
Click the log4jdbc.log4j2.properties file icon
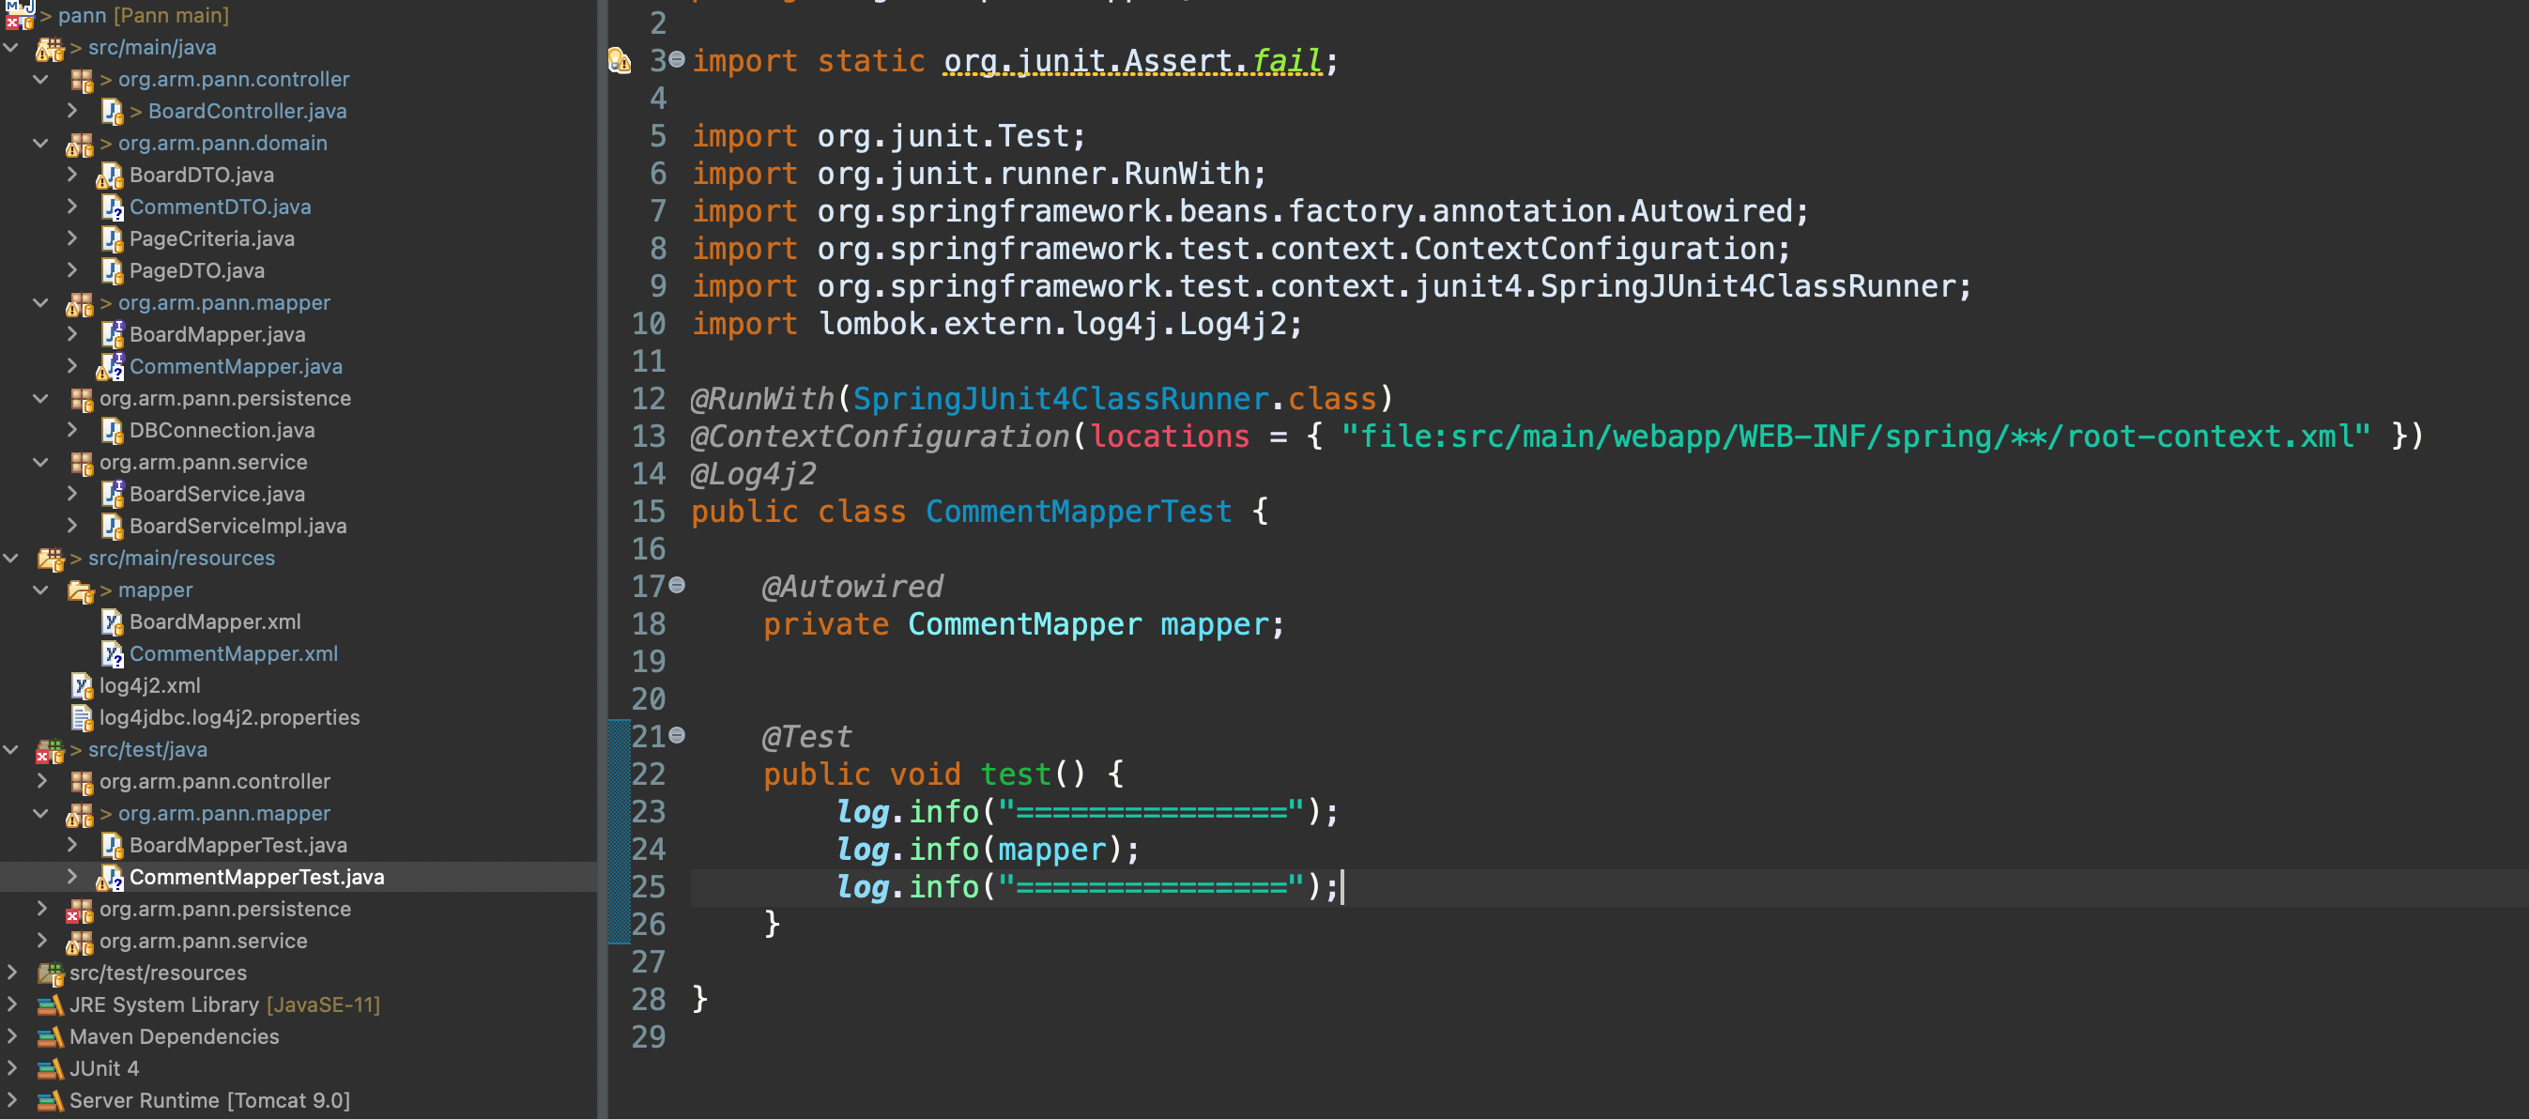tap(82, 718)
